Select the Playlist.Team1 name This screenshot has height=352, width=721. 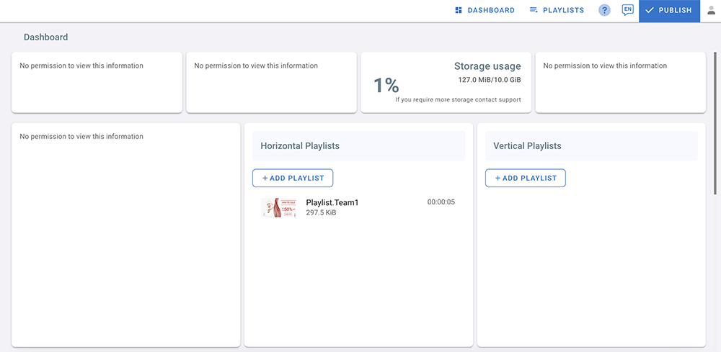[x=332, y=203]
